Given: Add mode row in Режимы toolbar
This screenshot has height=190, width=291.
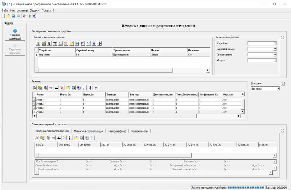Looking at the screenshot, I should click(x=51, y=88).
